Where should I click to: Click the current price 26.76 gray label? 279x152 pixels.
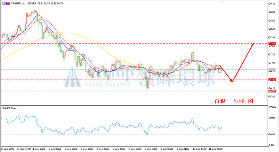[272, 69]
